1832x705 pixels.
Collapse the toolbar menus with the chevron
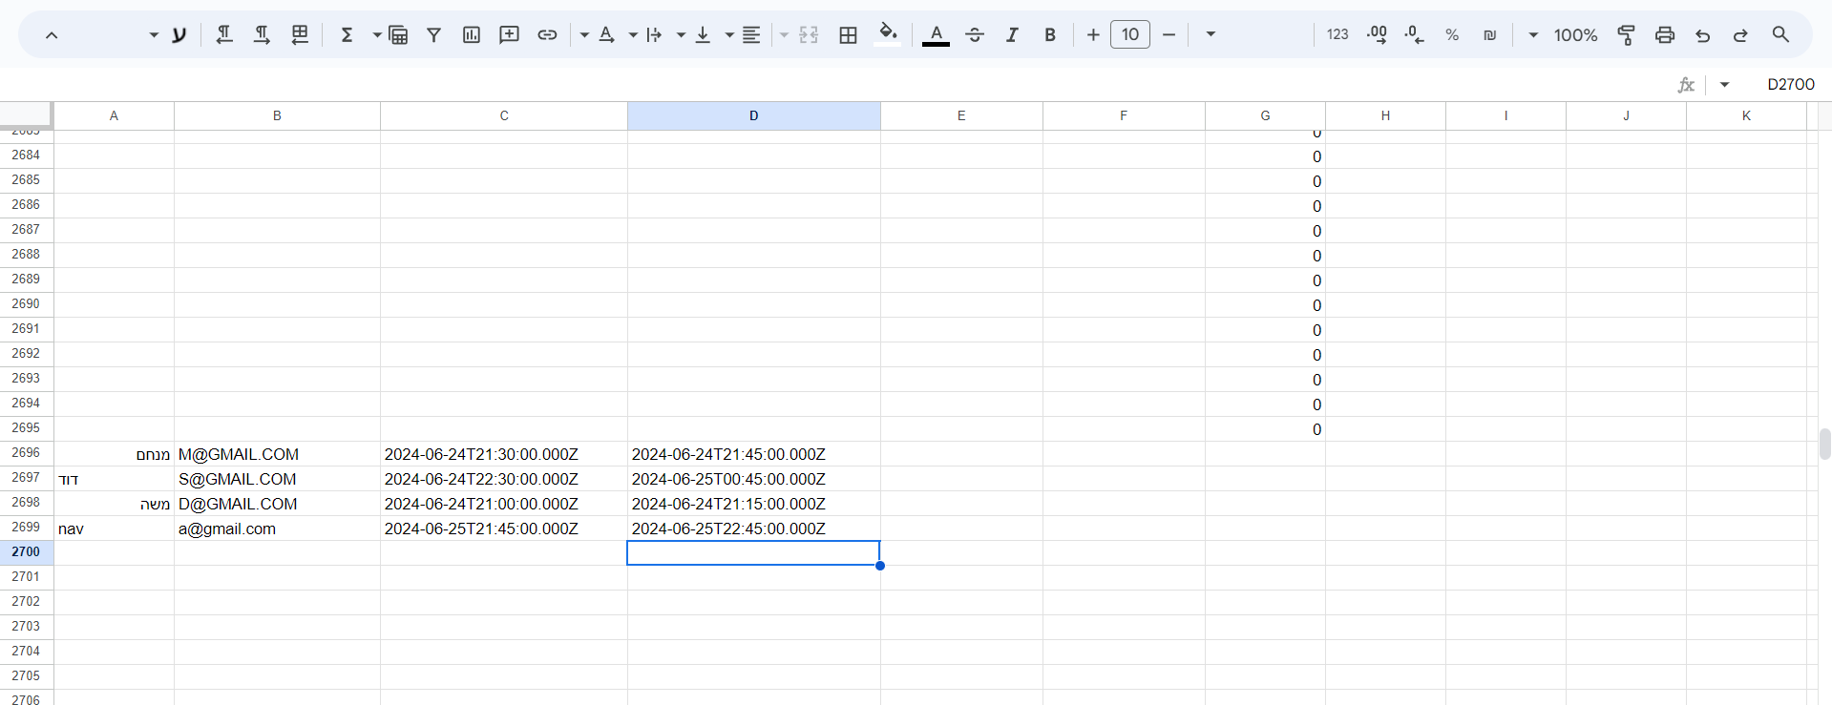pos(52,35)
